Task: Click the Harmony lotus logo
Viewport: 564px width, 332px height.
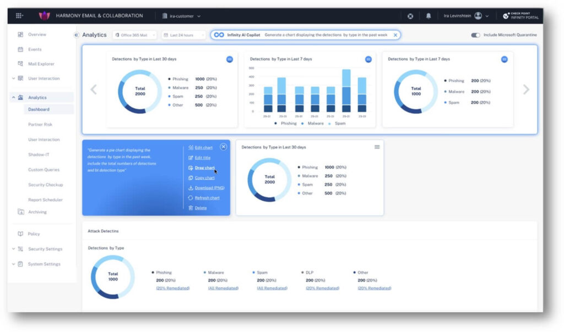Action: coord(44,15)
